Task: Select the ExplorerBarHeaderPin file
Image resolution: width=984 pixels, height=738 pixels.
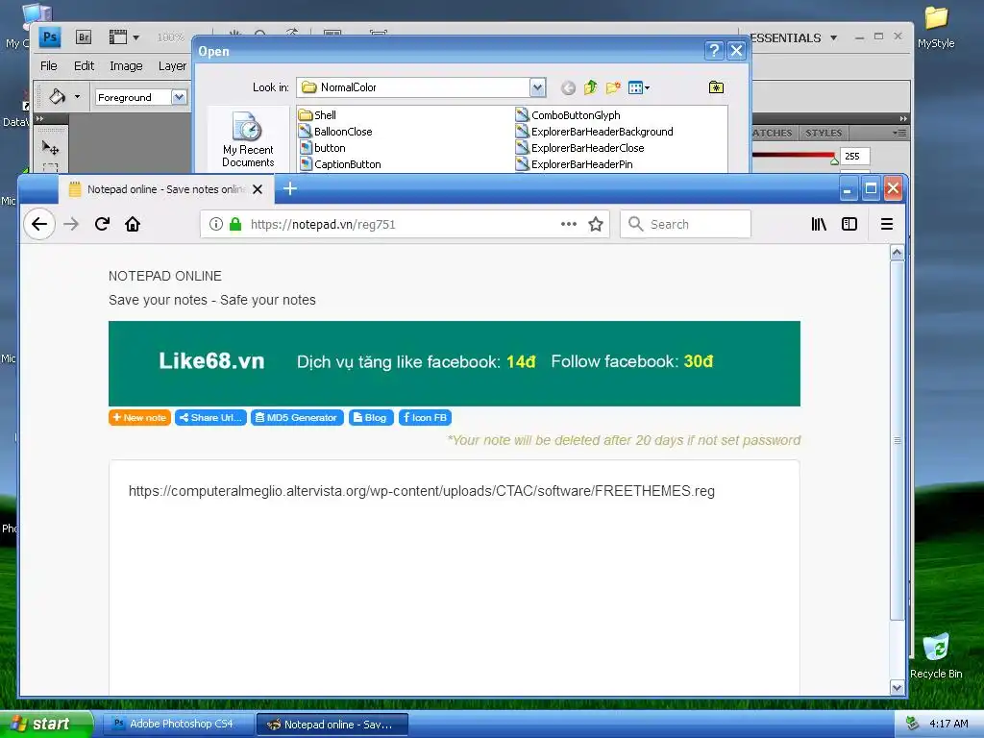Action: pyautogui.click(x=575, y=163)
